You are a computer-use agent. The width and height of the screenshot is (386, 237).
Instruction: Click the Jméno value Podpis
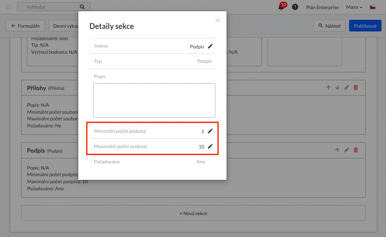pyautogui.click(x=197, y=47)
